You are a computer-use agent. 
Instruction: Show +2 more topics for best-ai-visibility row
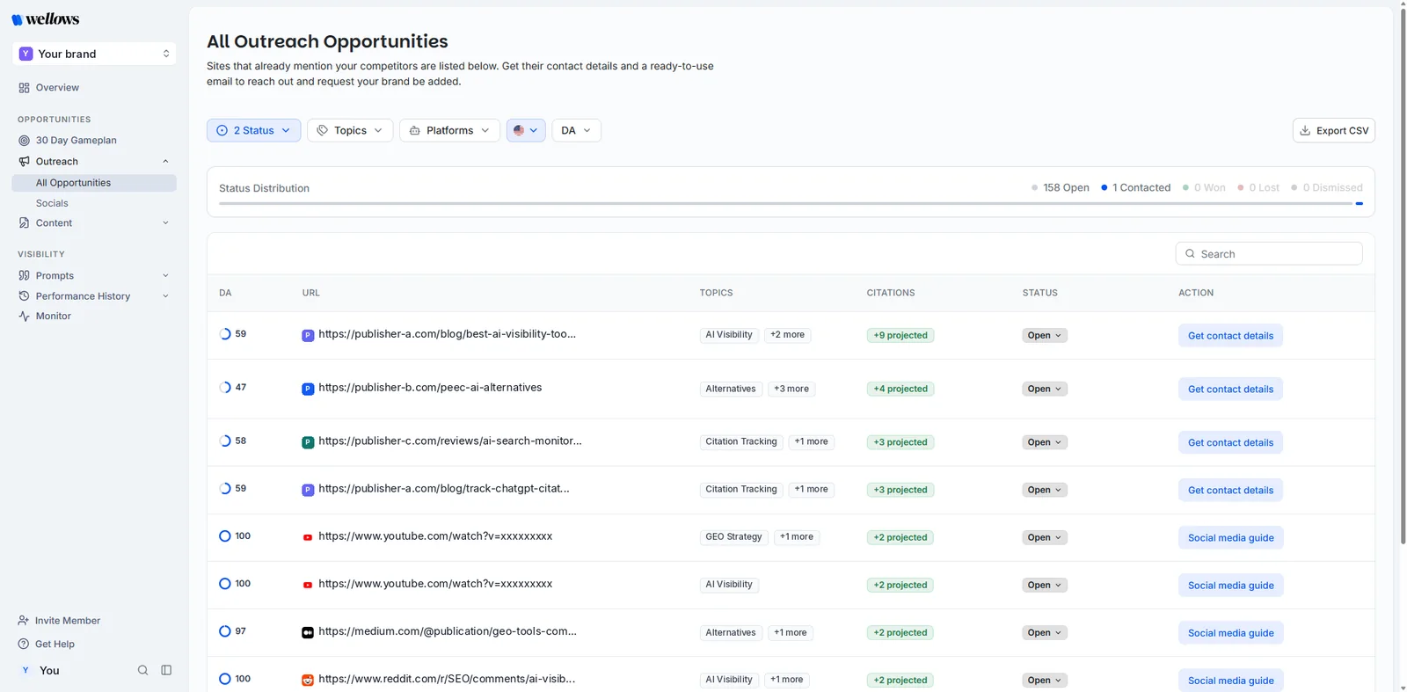click(x=787, y=335)
